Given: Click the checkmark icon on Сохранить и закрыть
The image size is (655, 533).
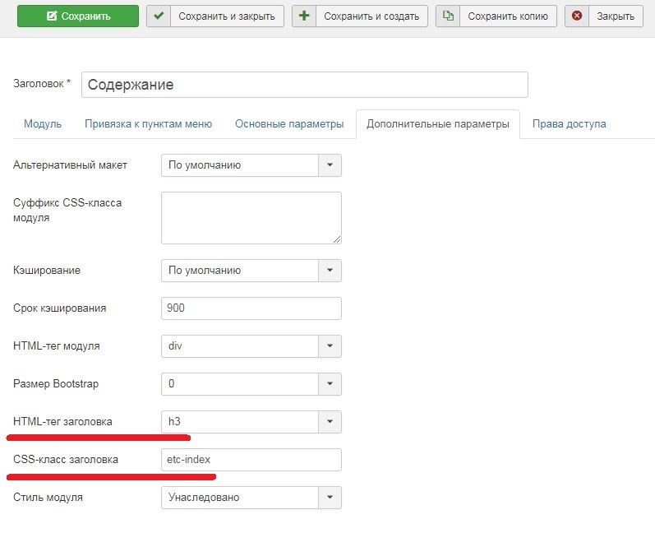Looking at the screenshot, I should coord(159,16).
